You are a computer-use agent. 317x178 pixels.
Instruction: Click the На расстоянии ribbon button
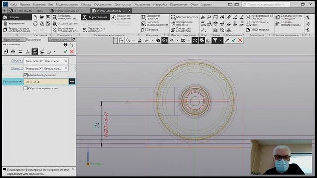pos(96,17)
